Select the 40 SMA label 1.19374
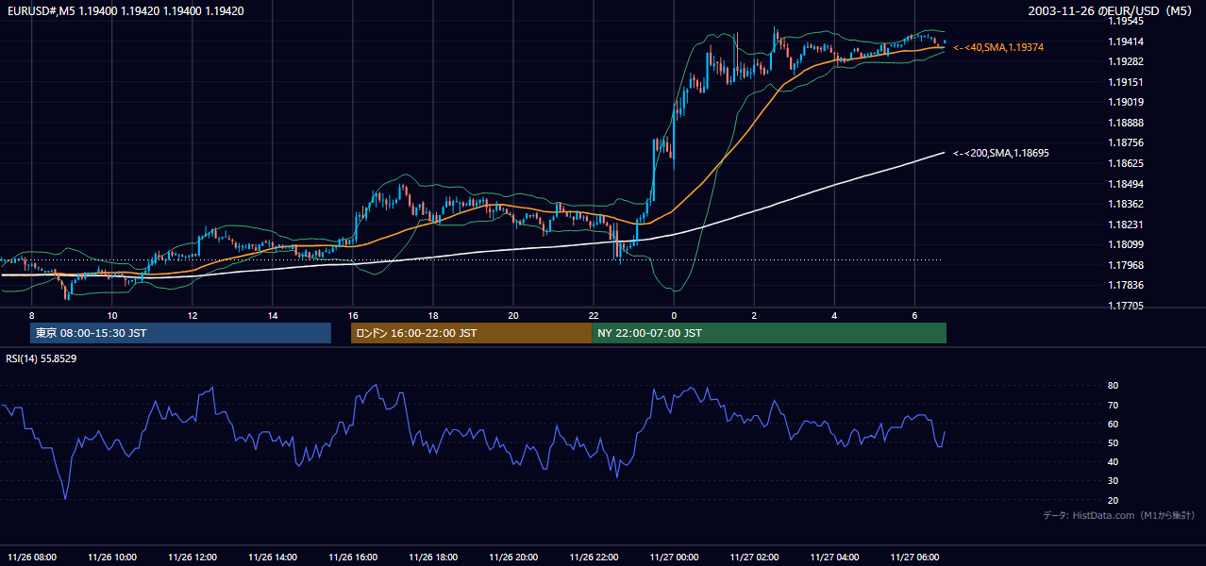 (998, 47)
